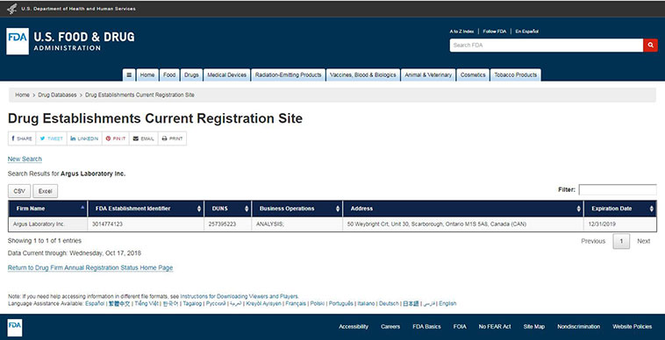The width and height of the screenshot is (665, 340).
Task: Click the Filter text box
Action: click(x=618, y=189)
